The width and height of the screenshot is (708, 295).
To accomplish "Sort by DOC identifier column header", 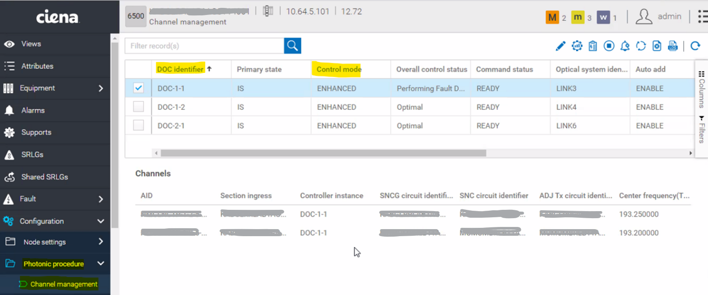I will [x=180, y=69].
